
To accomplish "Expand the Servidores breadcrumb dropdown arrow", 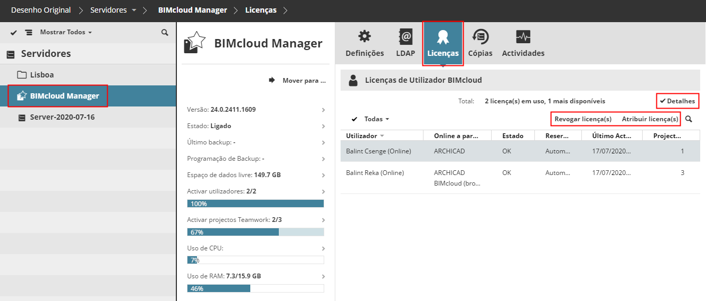I will click(x=134, y=11).
